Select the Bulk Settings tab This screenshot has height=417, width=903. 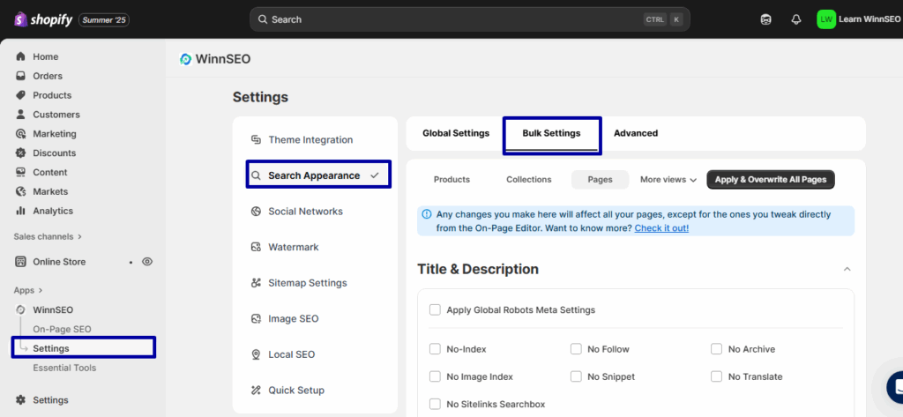[x=552, y=134]
